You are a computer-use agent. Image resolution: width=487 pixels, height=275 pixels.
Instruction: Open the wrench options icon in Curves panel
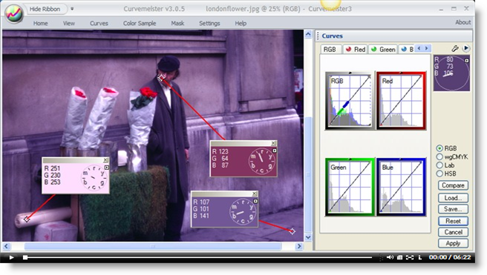tap(454, 48)
